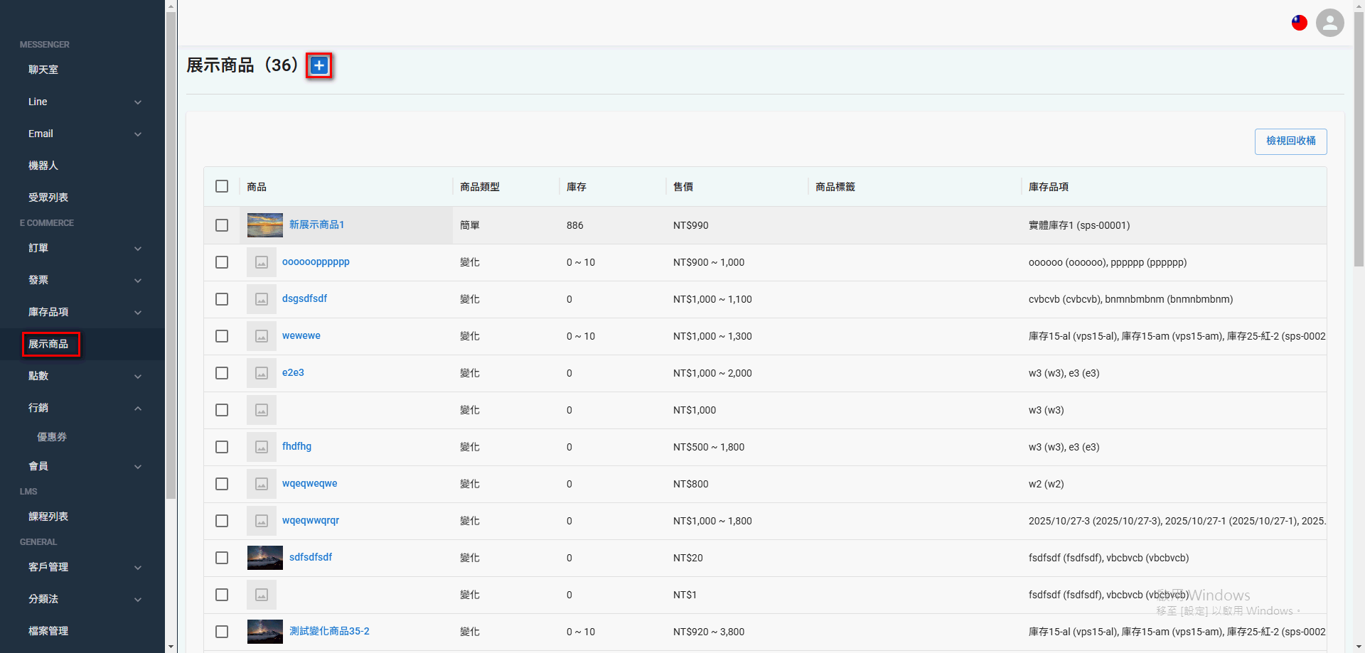Expand the Line sidebar menu
Image resolution: width=1365 pixels, height=653 pixels.
pyautogui.click(x=82, y=102)
